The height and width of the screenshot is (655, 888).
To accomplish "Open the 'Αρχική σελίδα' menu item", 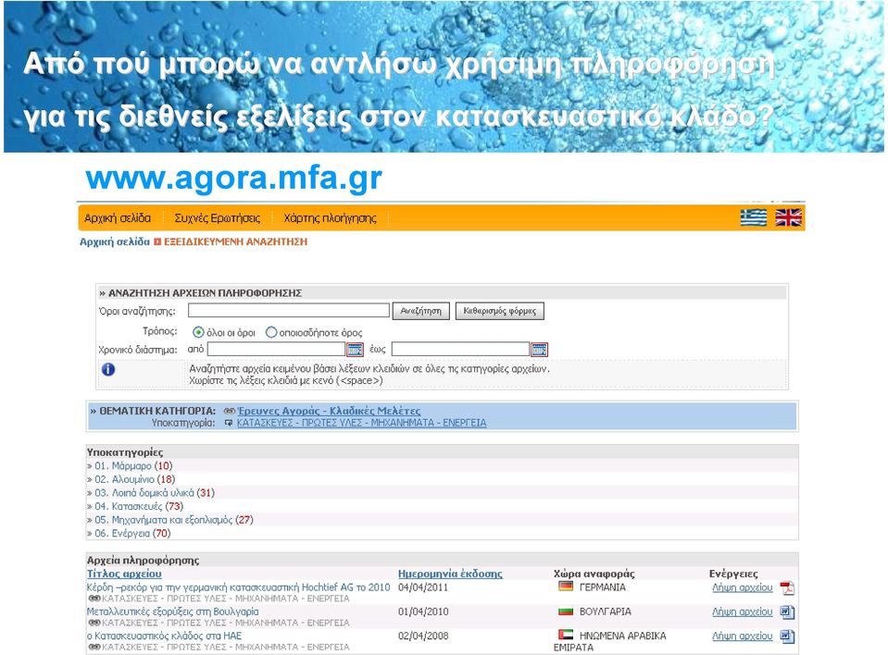I will click(118, 217).
